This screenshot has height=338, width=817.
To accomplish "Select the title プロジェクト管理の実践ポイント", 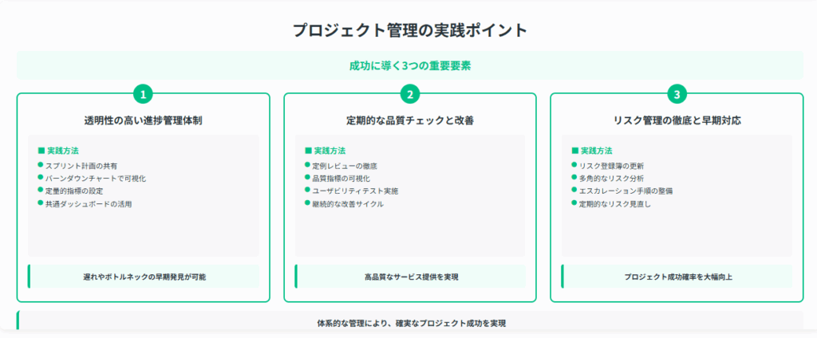I will [410, 30].
